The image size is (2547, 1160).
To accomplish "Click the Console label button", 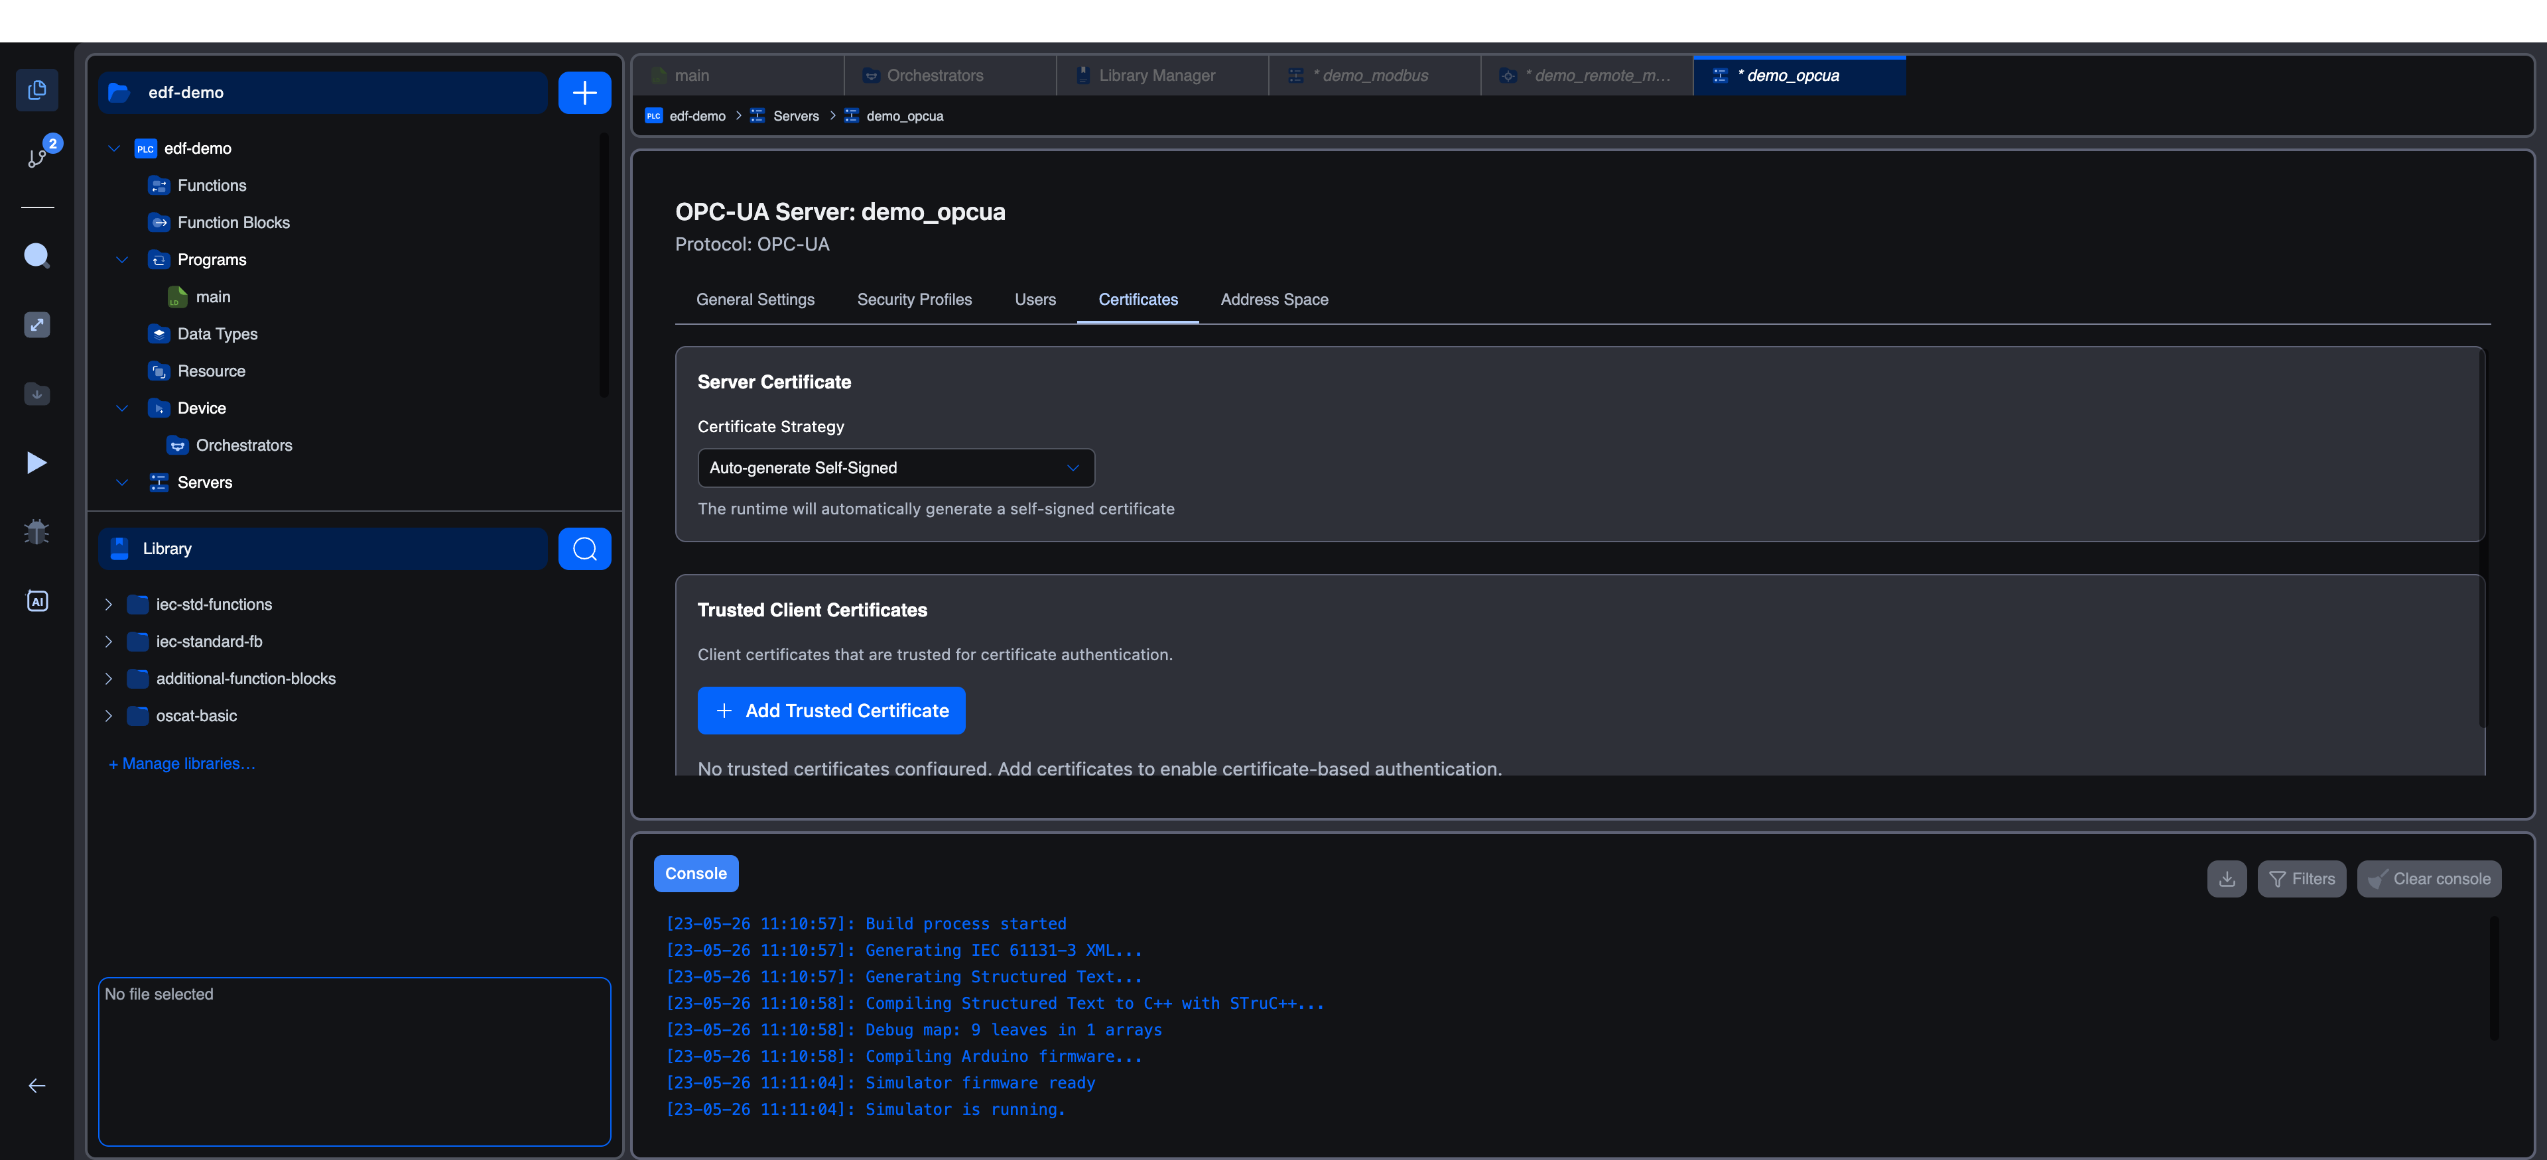I will tap(696, 874).
